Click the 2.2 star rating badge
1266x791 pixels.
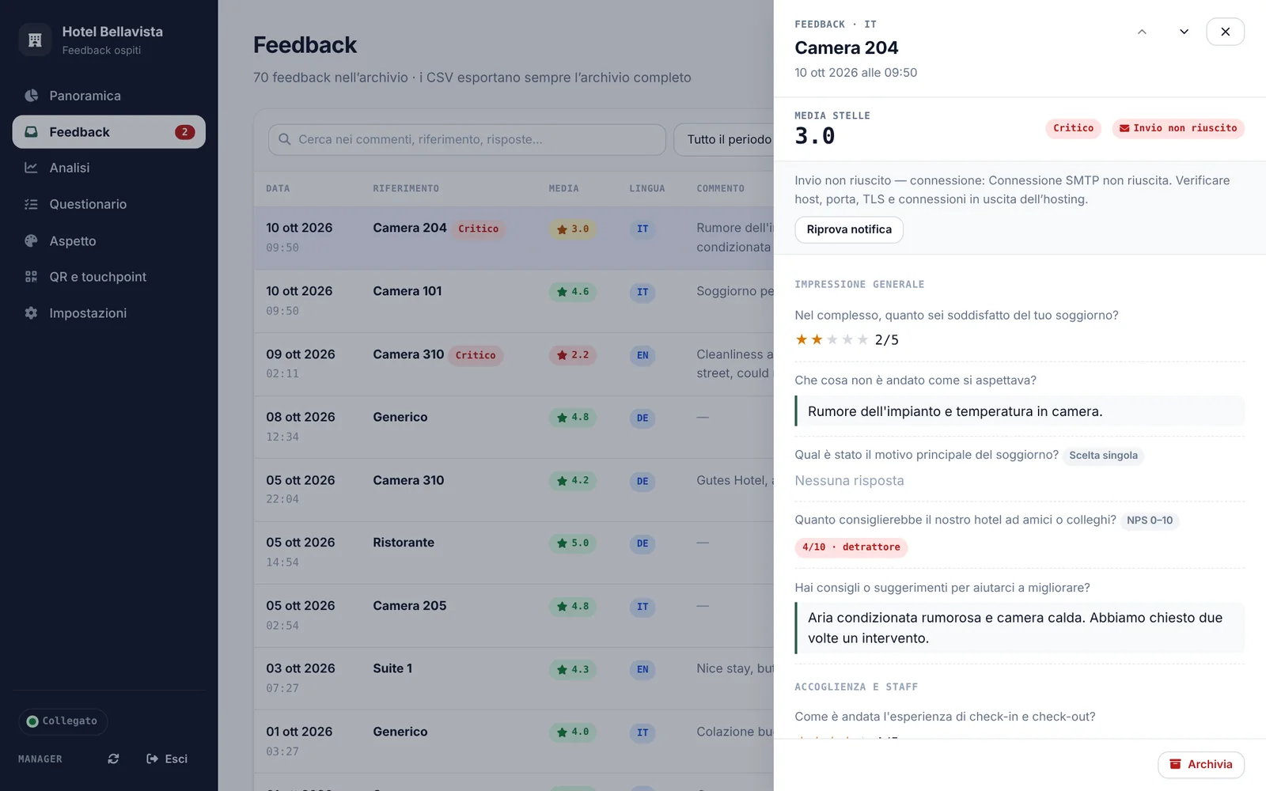pos(573,355)
